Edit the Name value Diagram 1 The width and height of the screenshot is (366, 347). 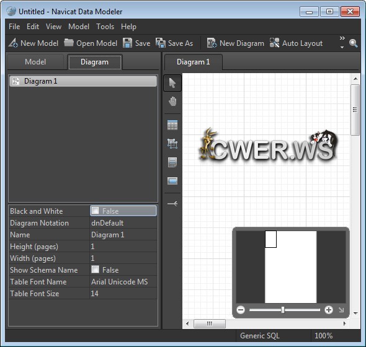click(123, 235)
